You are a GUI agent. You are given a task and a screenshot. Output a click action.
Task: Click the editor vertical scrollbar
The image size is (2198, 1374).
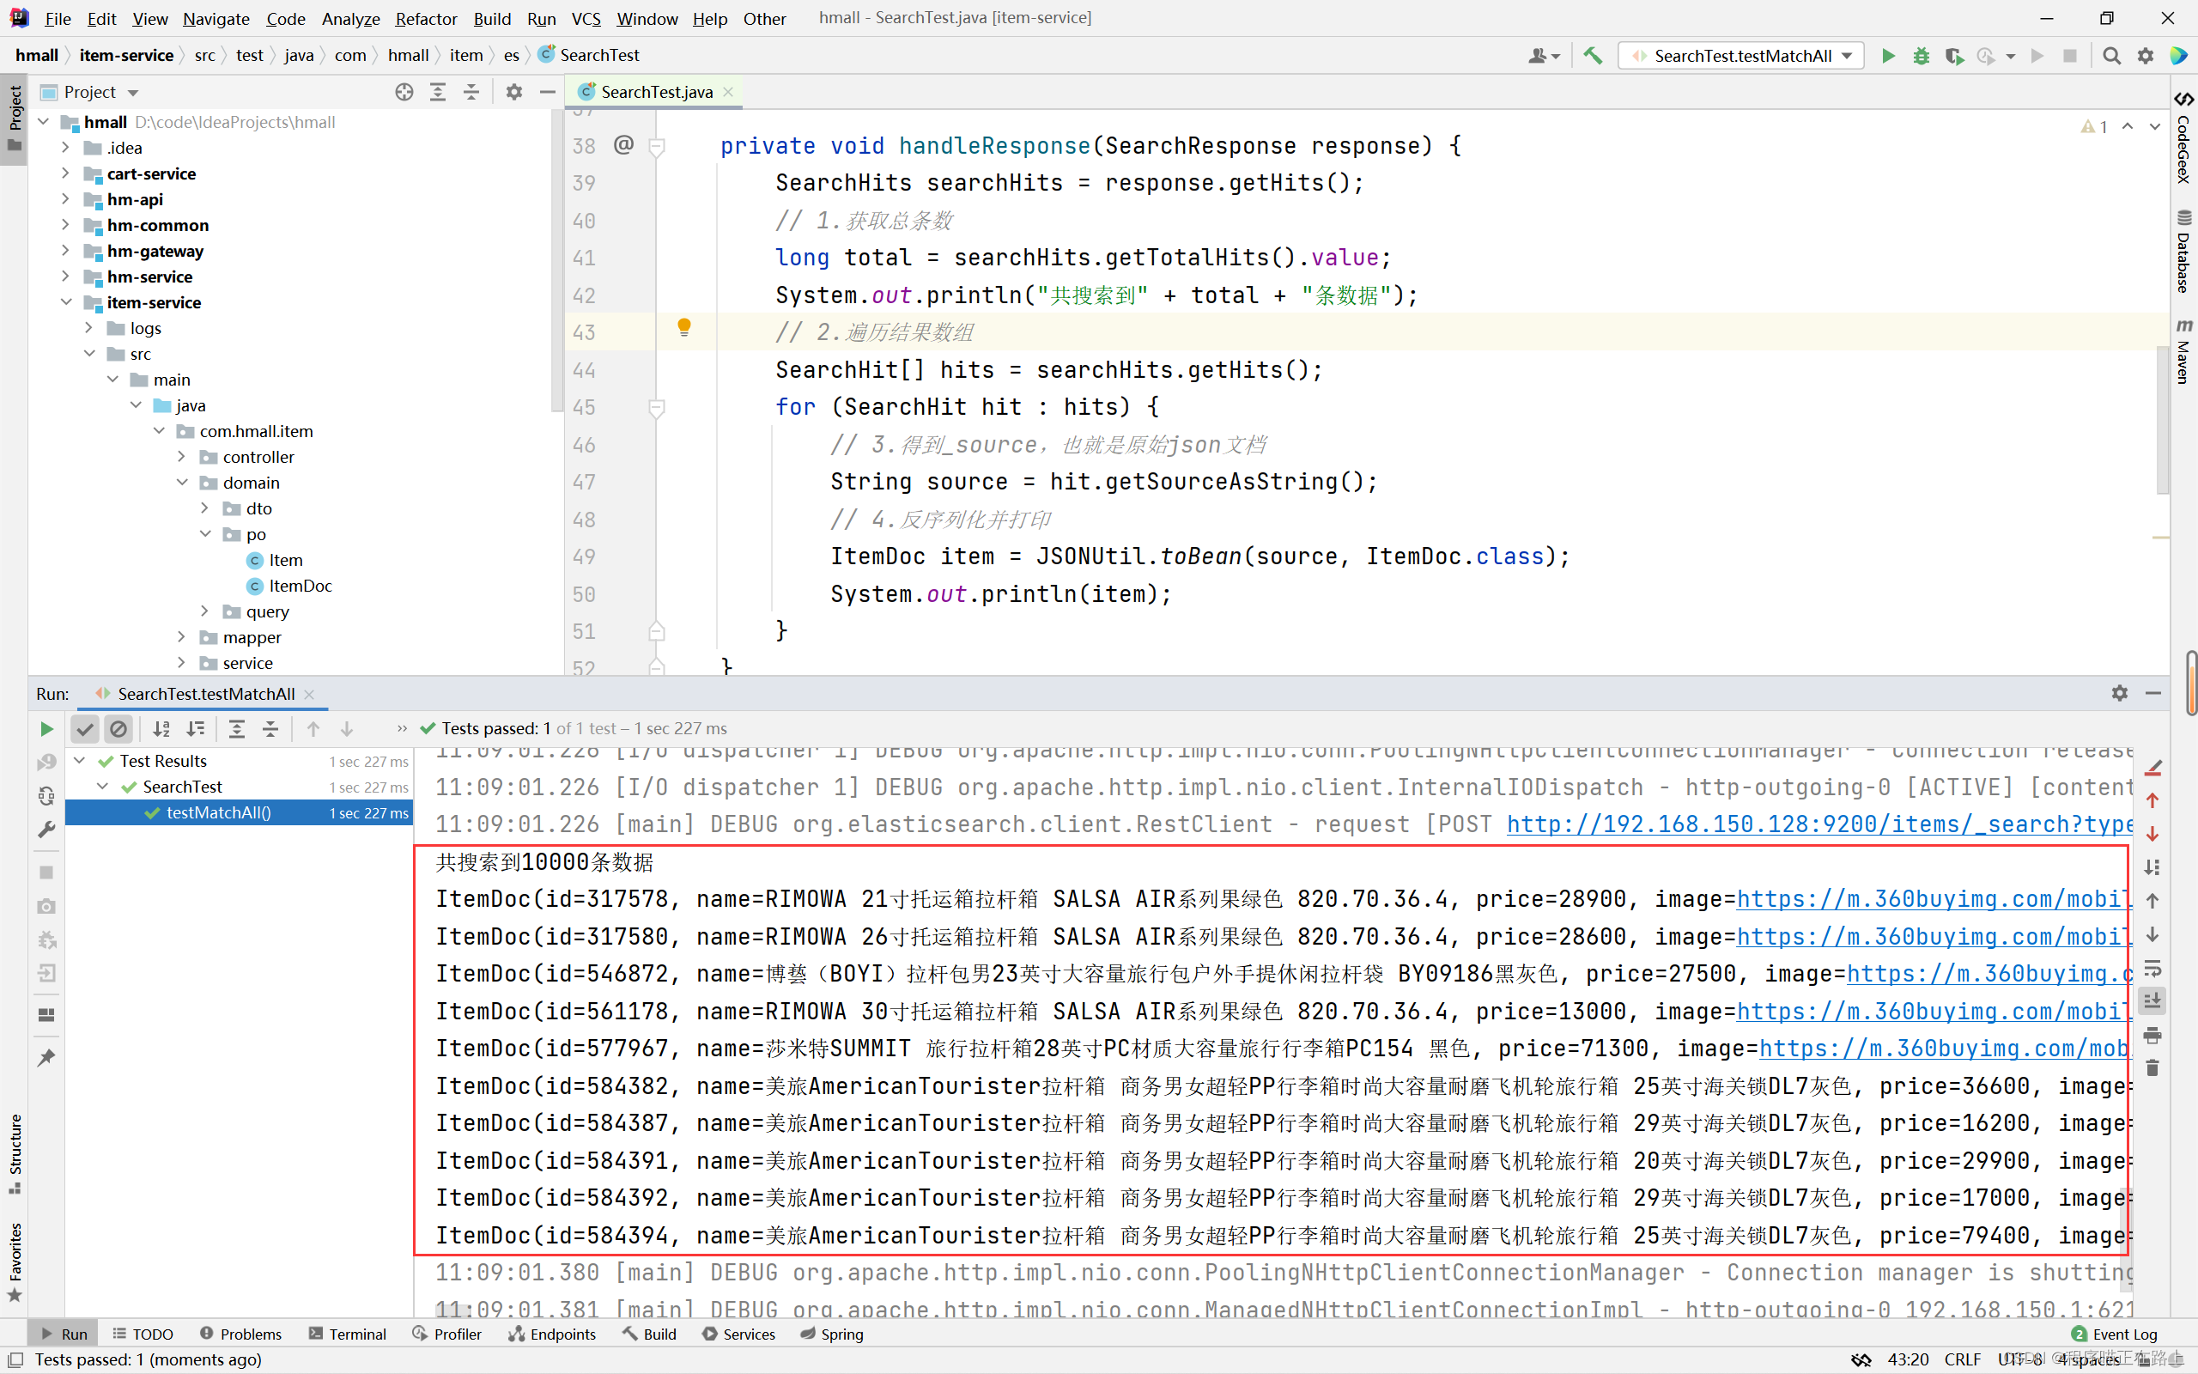pyautogui.click(x=2162, y=418)
